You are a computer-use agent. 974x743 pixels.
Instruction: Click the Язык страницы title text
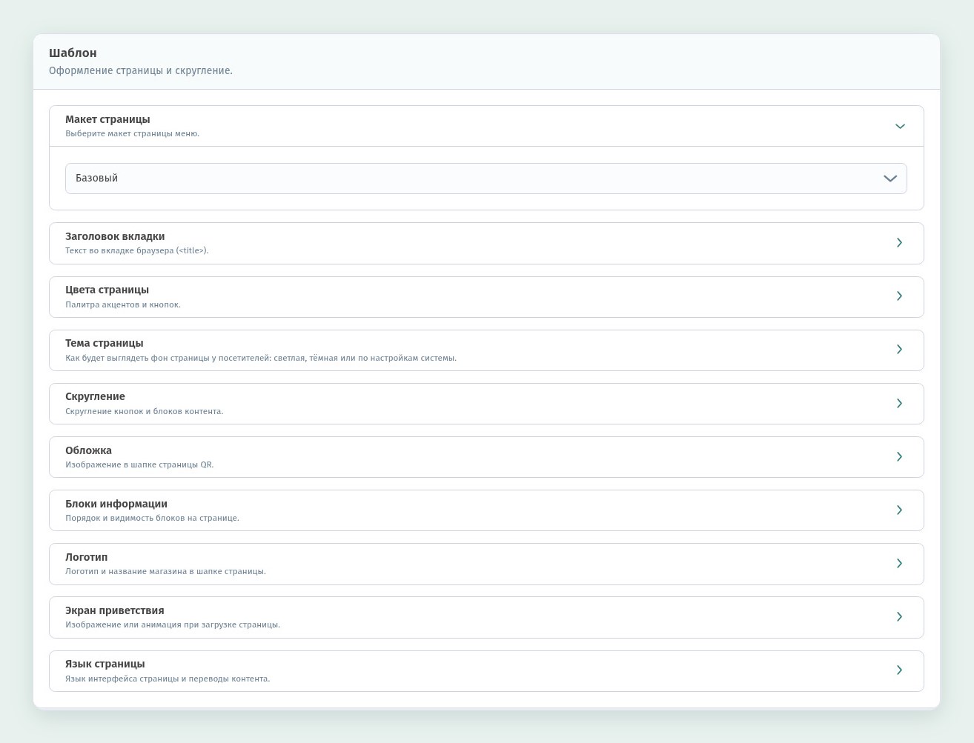click(x=105, y=664)
